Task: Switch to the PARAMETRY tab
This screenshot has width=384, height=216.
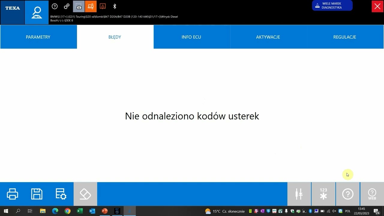Action: [x=38, y=37]
